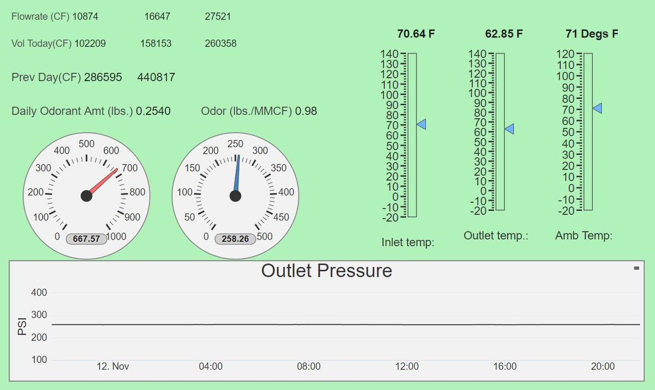Select Flowrate value 16647
The image size is (655, 390).
point(157,16)
